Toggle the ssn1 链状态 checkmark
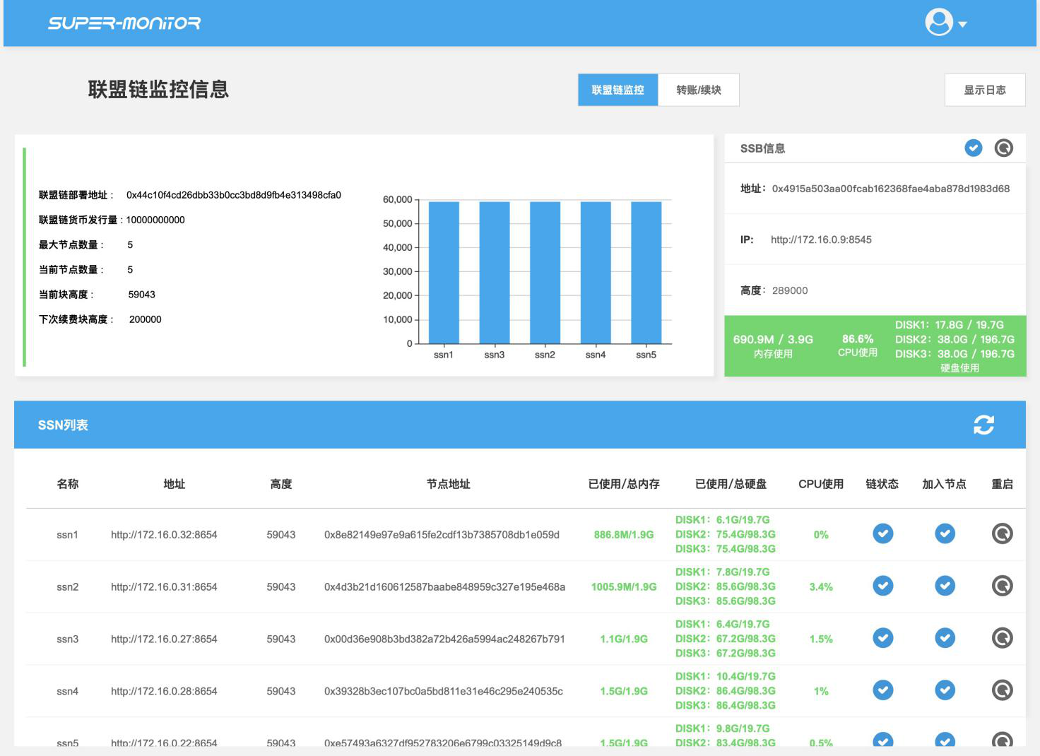1040x756 pixels. pos(882,533)
